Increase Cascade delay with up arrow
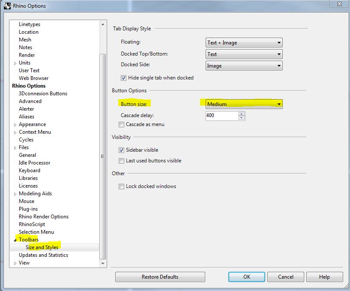The height and width of the screenshot is (291, 350). [x=241, y=114]
